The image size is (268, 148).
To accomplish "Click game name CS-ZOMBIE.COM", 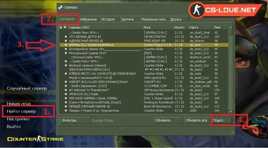I will 155,86.
